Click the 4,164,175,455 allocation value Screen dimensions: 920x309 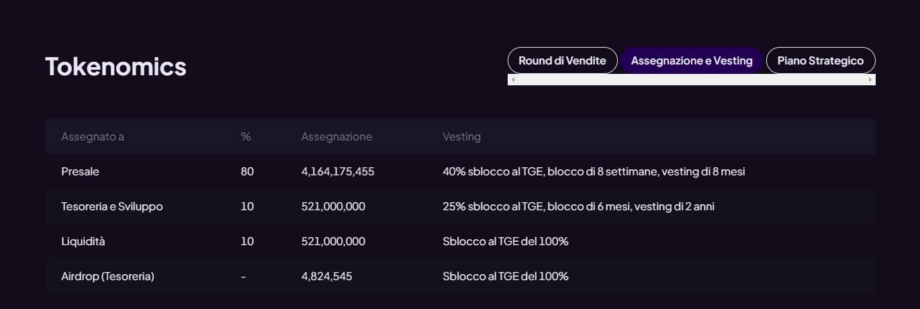(x=338, y=171)
